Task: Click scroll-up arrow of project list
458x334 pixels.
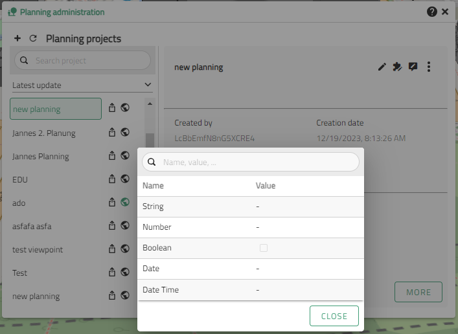Action: (x=150, y=104)
